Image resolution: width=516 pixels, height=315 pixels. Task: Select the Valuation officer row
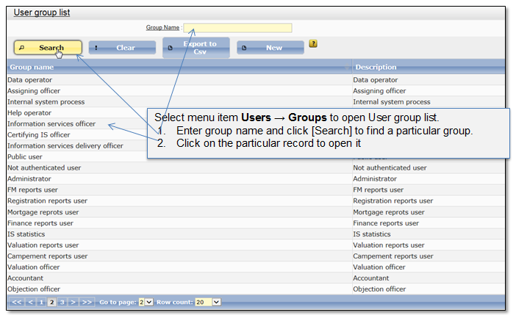(32, 267)
